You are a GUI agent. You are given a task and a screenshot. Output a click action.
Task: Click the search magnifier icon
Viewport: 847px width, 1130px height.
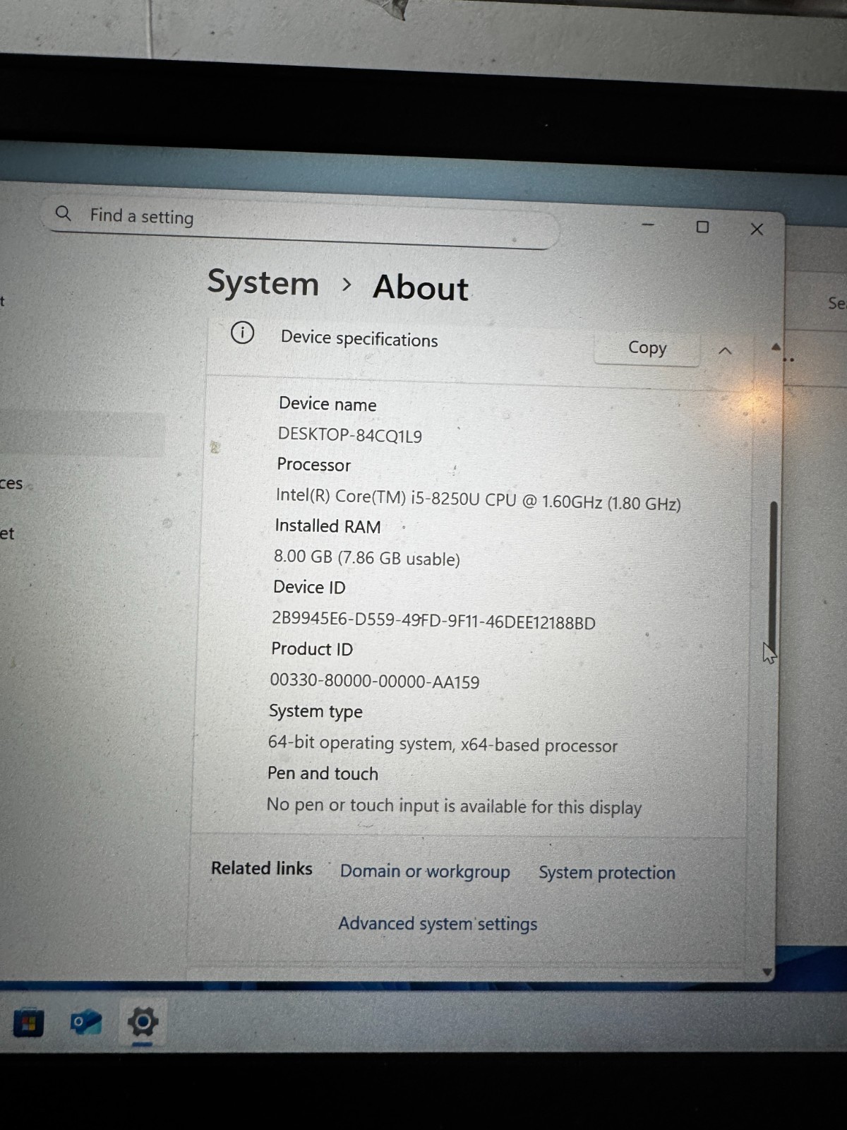(64, 213)
